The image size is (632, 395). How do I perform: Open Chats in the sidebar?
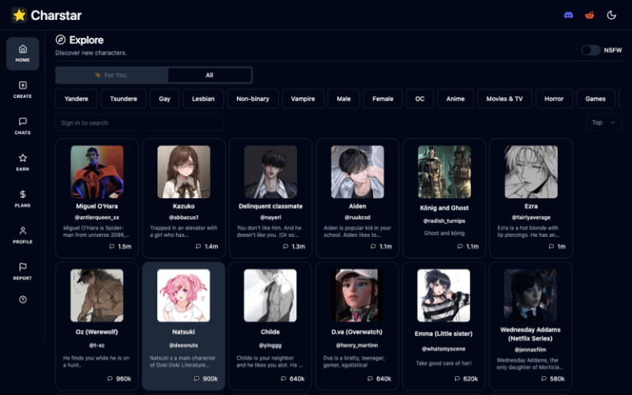pos(22,126)
